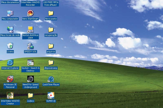This screenshot has width=163, height=108.
Task: Launch InterVideo WinDVD Creator shortcut
Action: (x=10, y=95)
